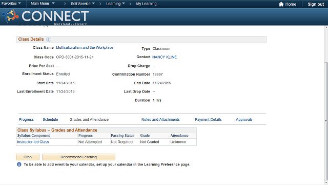Open the Schedule tab

pos(50,119)
